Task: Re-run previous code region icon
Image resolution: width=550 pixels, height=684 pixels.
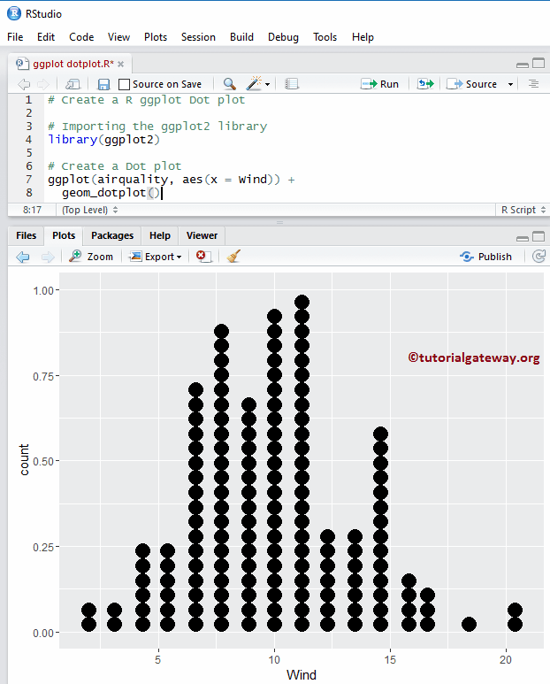Action: [x=425, y=84]
